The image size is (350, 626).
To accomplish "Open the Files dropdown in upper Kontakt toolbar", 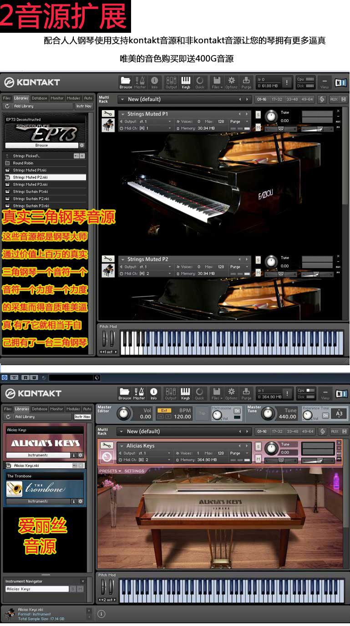I will coord(217,82).
